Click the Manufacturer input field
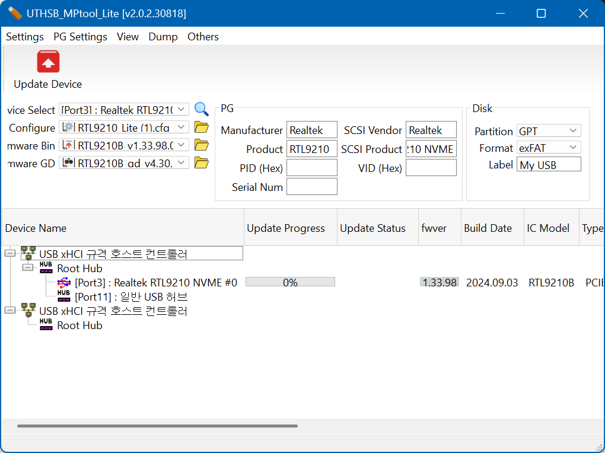This screenshot has height=453, width=605. (x=312, y=130)
